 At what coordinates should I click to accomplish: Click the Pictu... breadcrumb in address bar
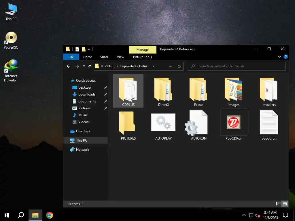coord(110,66)
